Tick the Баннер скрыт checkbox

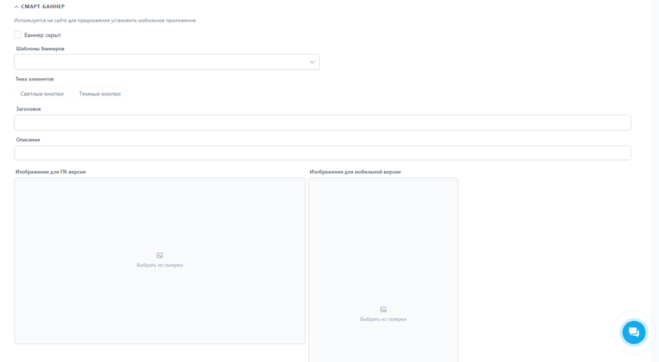(x=18, y=34)
